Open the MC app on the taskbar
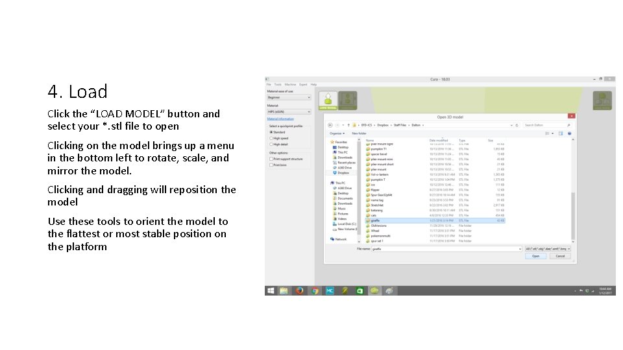Viewport: 623px width, 350px height. click(x=330, y=291)
